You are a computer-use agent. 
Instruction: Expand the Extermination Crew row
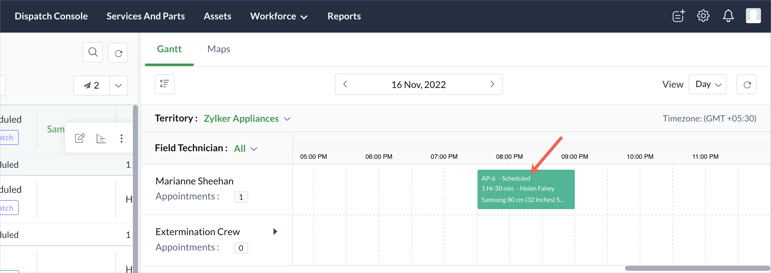tap(275, 232)
